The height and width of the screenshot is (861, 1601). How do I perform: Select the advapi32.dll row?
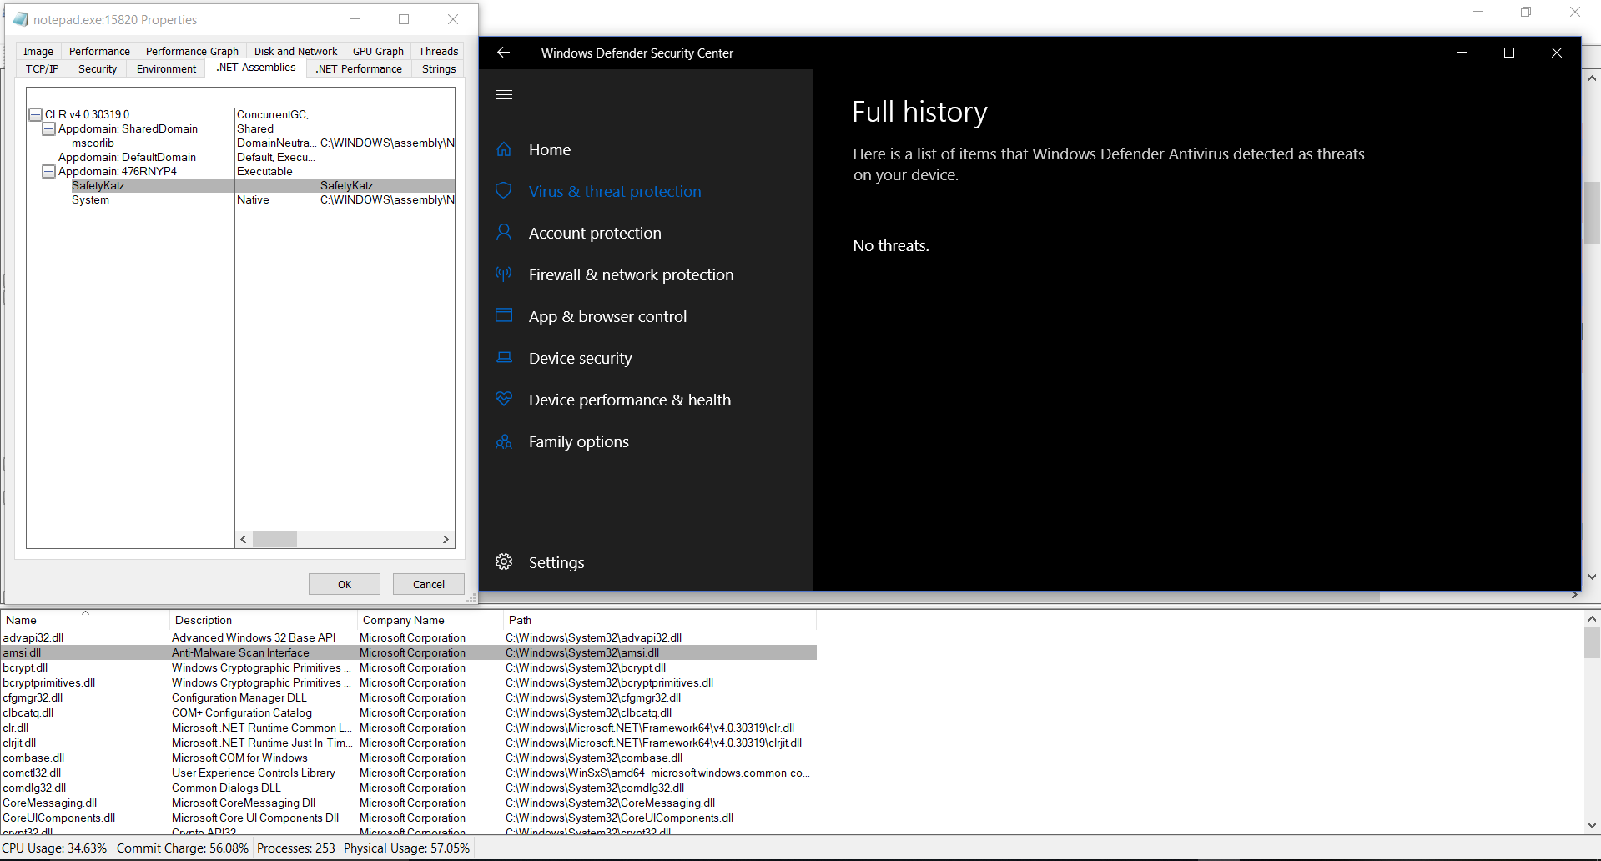(409, 637)
